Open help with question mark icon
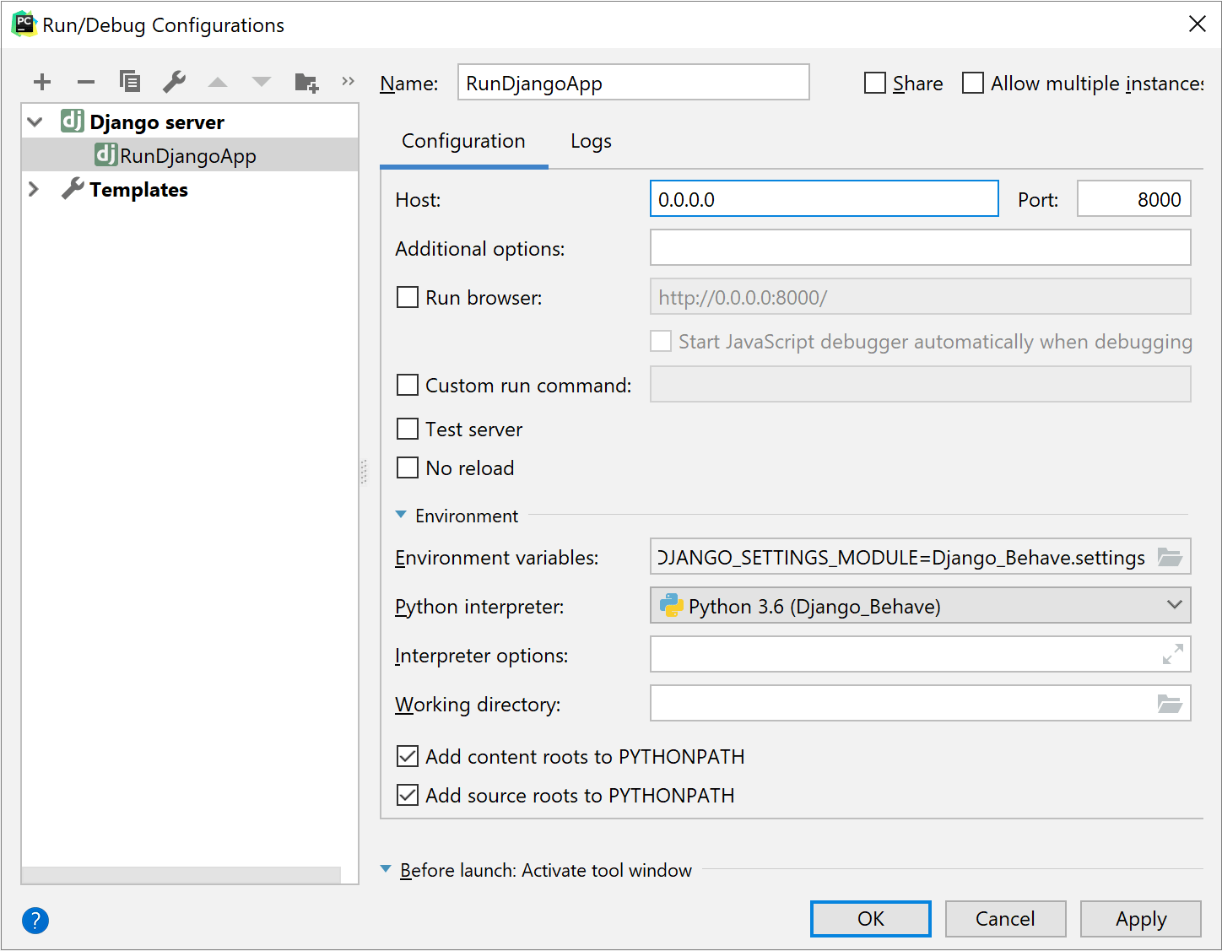 point(35,920)
